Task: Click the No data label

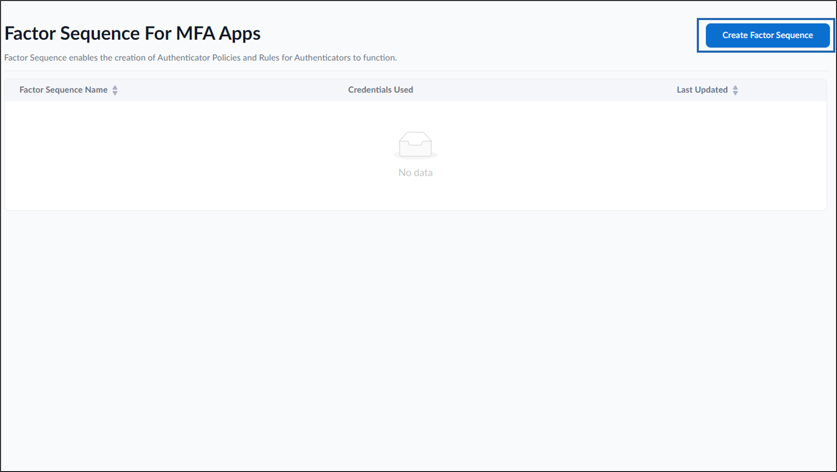Action: click(416, 173)
